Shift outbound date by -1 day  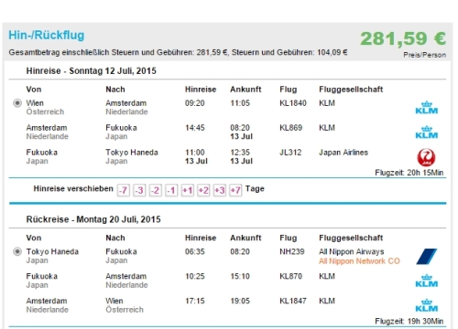click(171, 190)
